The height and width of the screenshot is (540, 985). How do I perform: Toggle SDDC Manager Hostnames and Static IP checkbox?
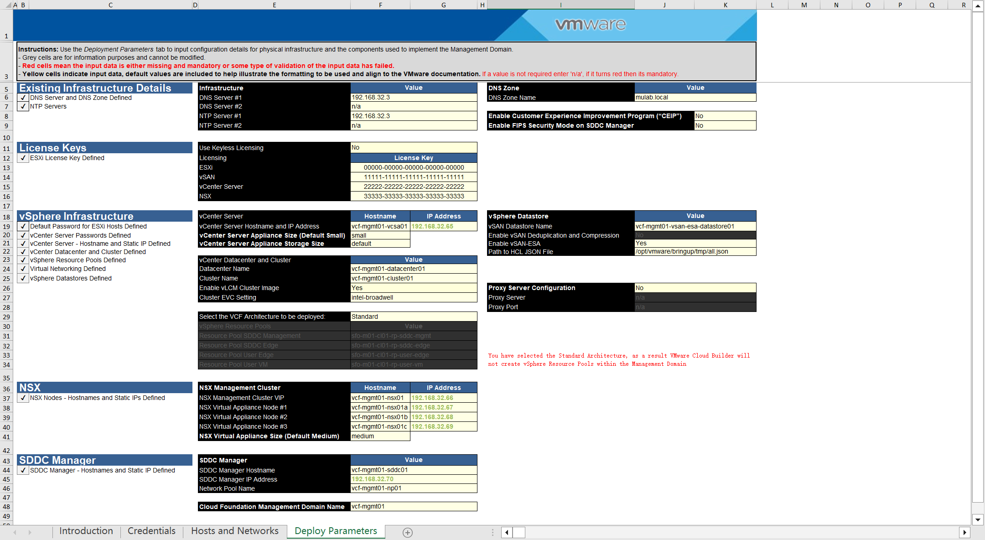[x=23, y=470]
